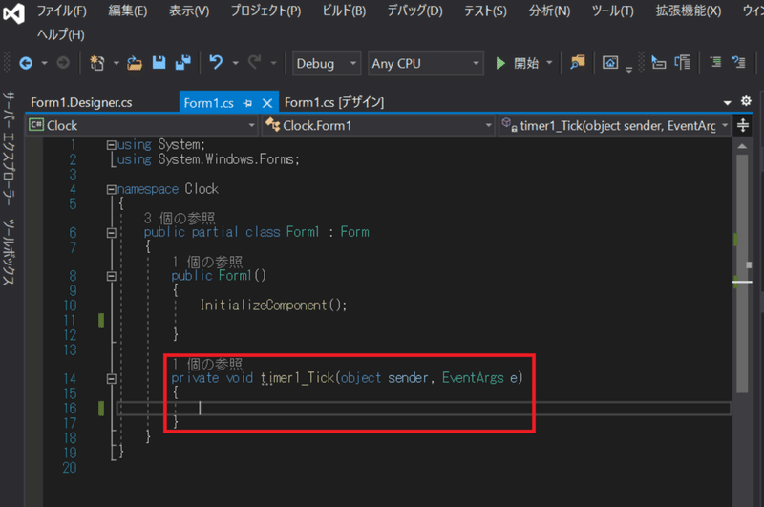The height and width of the screenshot is (507, 764).
Task: Open the 拡張機能(X) menu
Action: [689, 11]
